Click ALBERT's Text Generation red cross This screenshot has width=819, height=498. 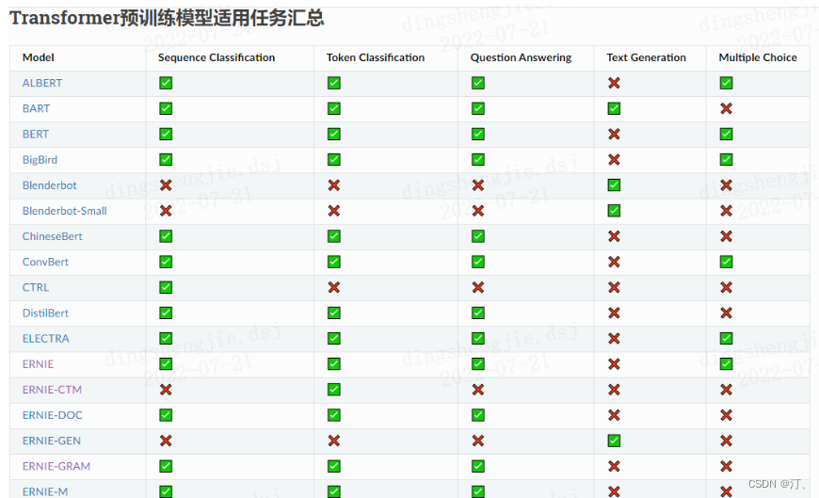[614, 83]
